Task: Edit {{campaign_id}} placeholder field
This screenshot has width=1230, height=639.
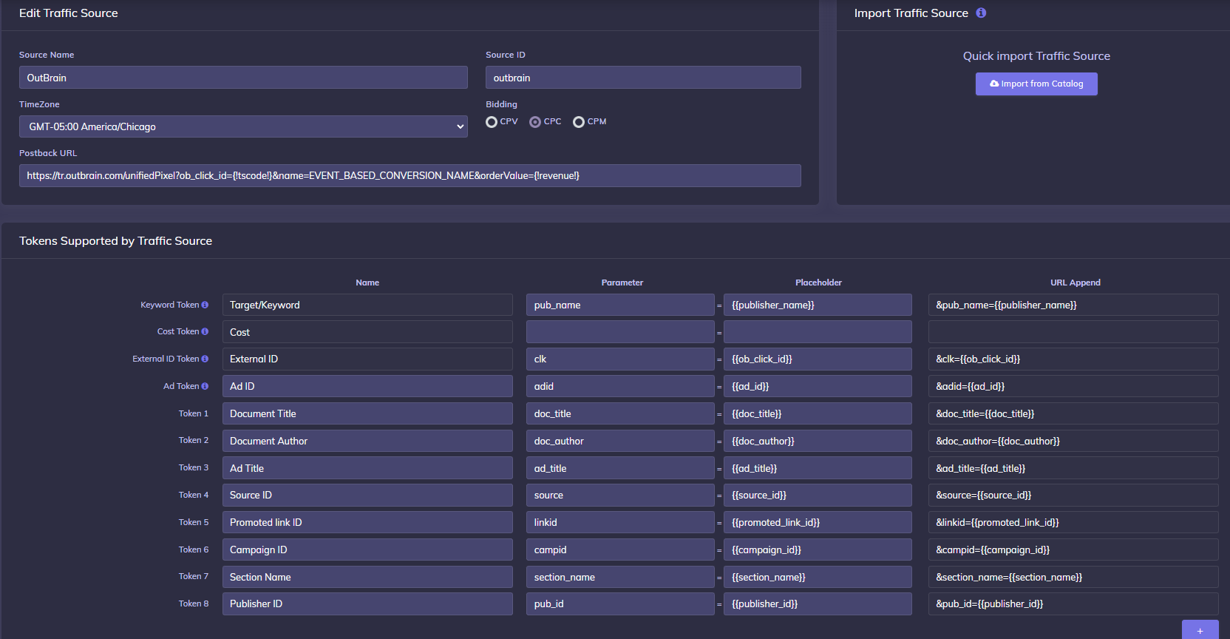Action: [818, 550]
